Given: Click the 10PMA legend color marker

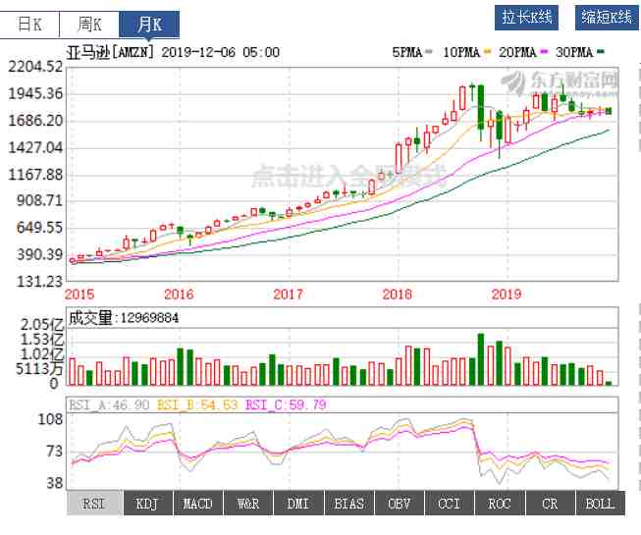Looking at the screenshot, I should pyautogui.click(x=487, y=52).
